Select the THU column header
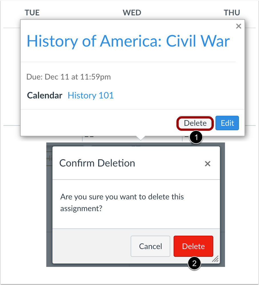259x285 pixels. point(232,12)
